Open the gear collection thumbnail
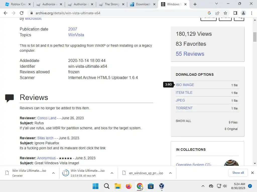The height and width of the screenshot is (192, 257). 231,163
